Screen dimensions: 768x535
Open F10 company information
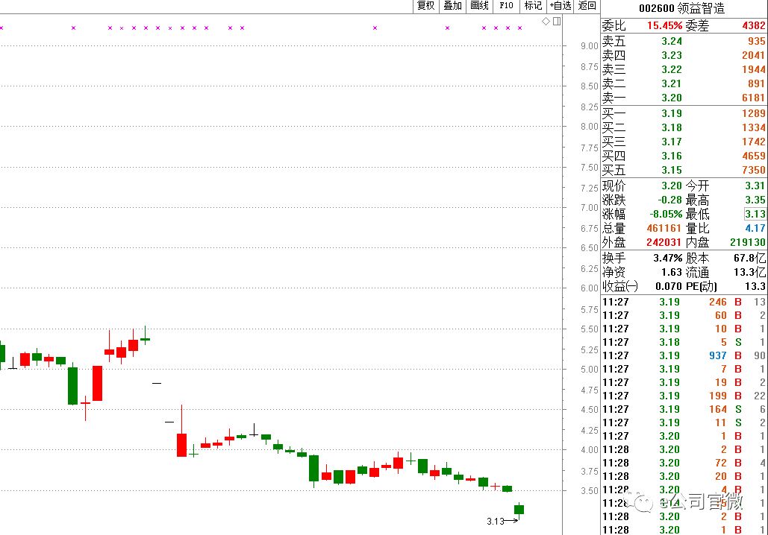coord(507,6)
